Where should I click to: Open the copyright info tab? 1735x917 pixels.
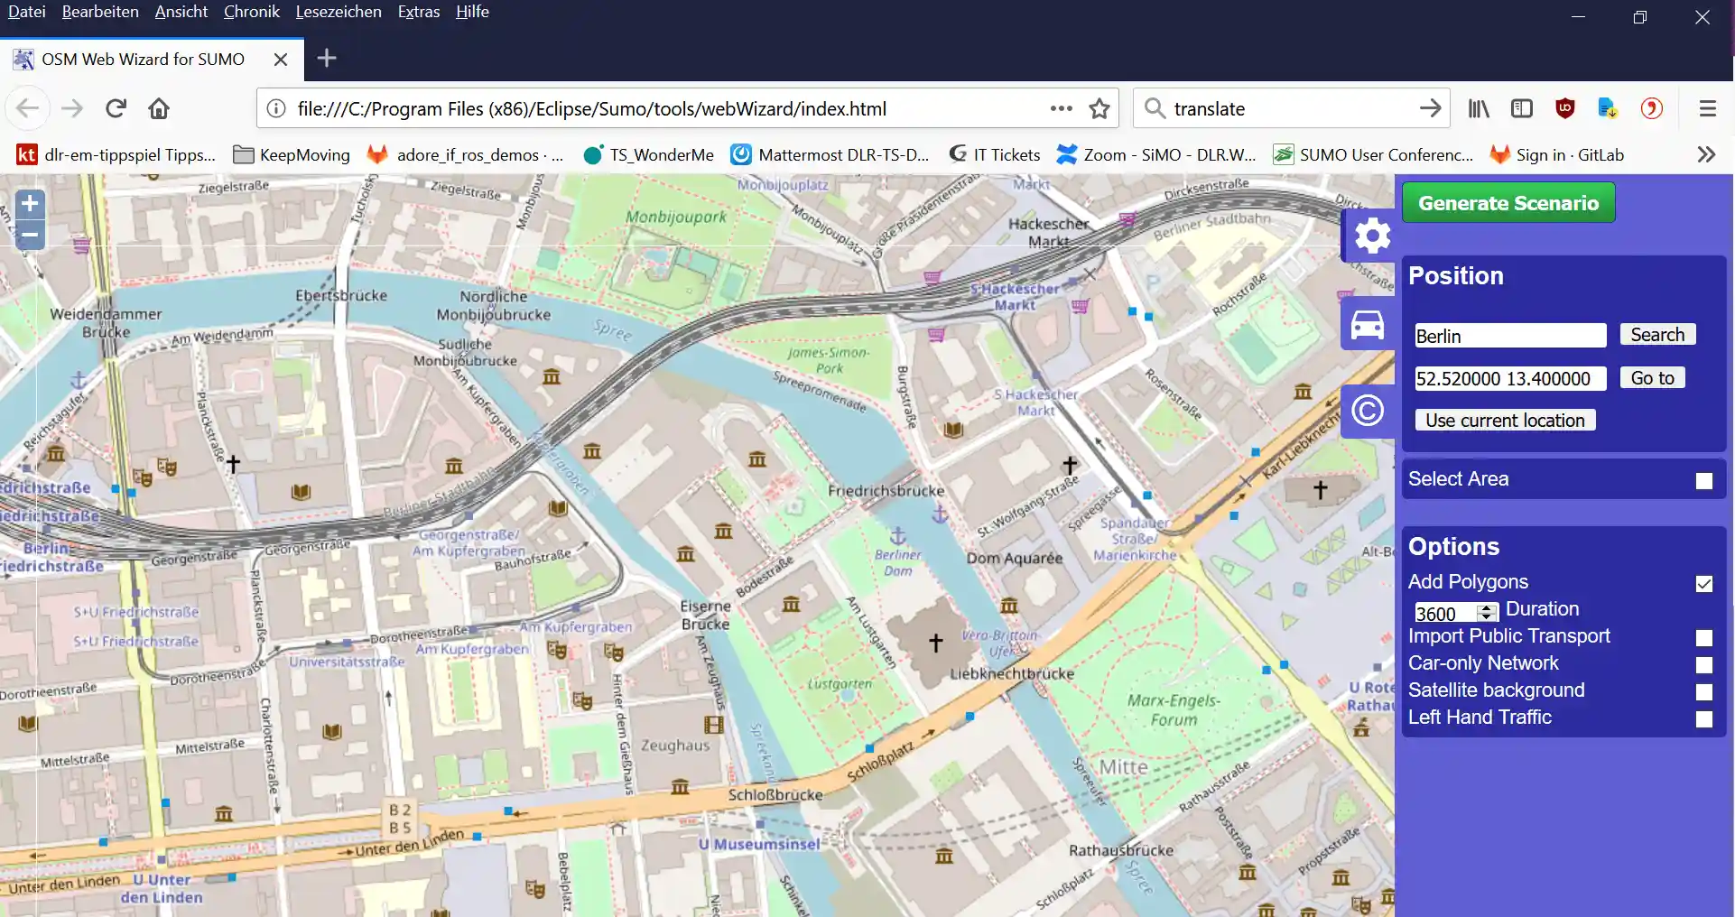click(x=1367, y=411)
